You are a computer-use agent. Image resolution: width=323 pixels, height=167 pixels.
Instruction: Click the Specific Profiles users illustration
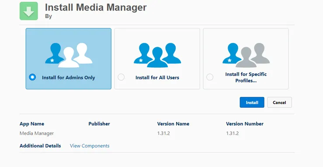[x=246, y=55]
